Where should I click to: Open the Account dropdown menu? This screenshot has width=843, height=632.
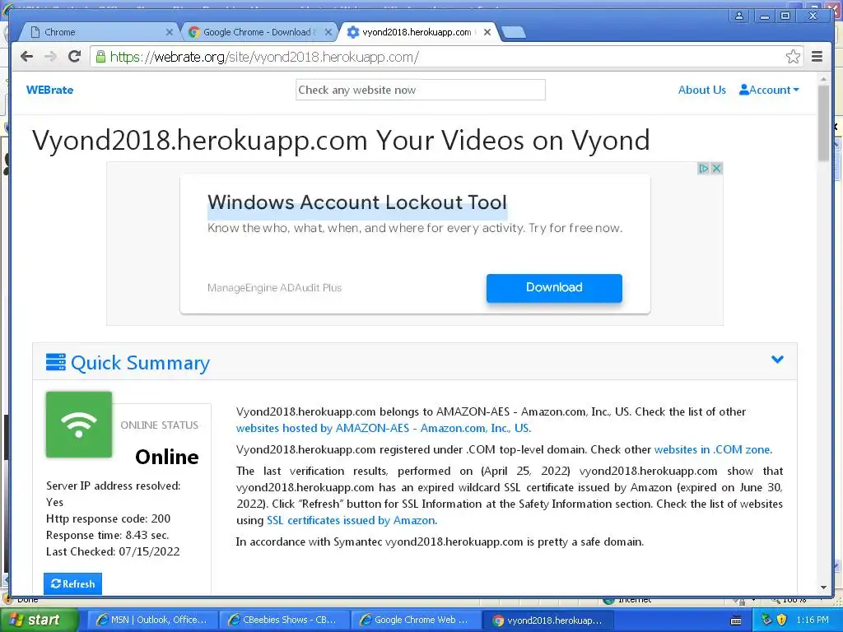click(x=769, y=90)
